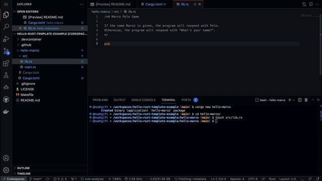Maximize the panel size chevron
This screenshot has height=181, width=322.
(x=312, y=100)
